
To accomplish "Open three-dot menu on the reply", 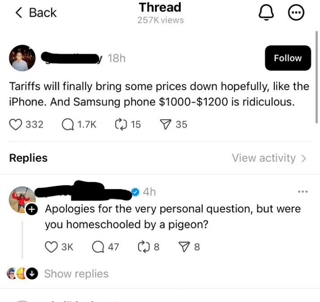I will [303, 191].
